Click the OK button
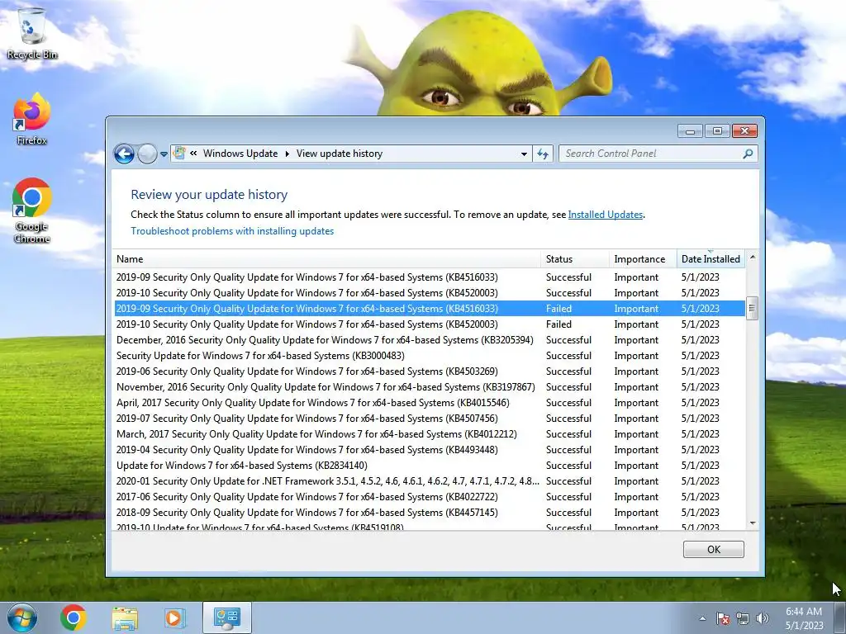The height and width of the screenshot is (634, 846). click(x=713, y=549)
